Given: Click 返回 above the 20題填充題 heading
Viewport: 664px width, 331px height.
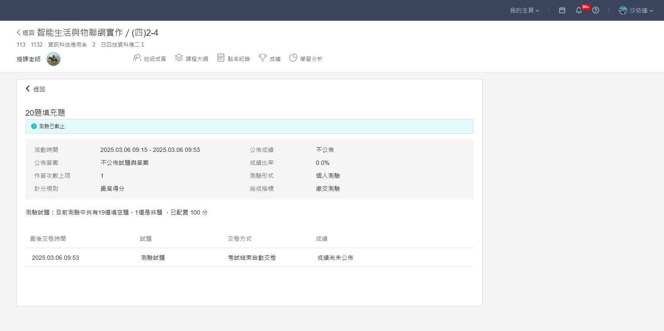Looking at the screenshot, I should coord(35,89).
